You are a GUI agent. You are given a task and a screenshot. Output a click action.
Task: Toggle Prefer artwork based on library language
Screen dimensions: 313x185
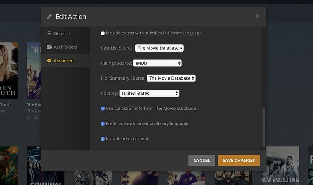point(103,123)
